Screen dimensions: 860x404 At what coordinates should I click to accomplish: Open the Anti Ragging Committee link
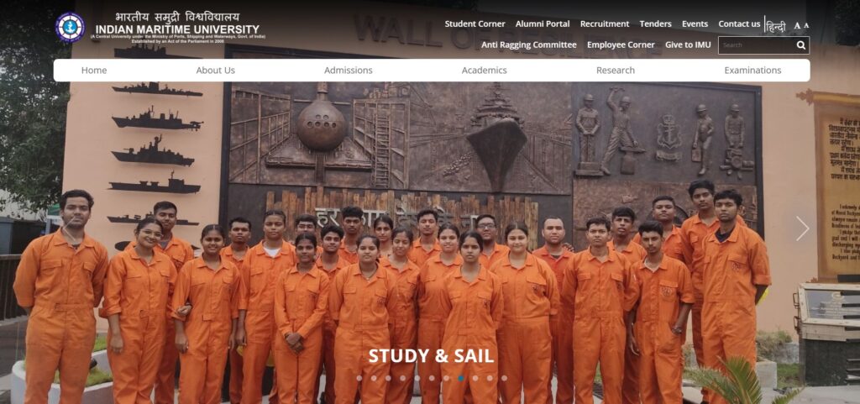coord(529,45)
